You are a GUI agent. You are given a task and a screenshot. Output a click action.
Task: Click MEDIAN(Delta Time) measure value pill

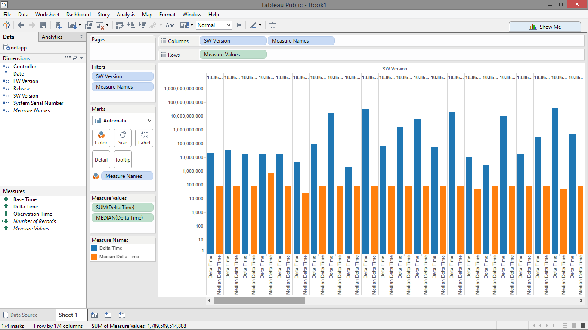point(123,217)
